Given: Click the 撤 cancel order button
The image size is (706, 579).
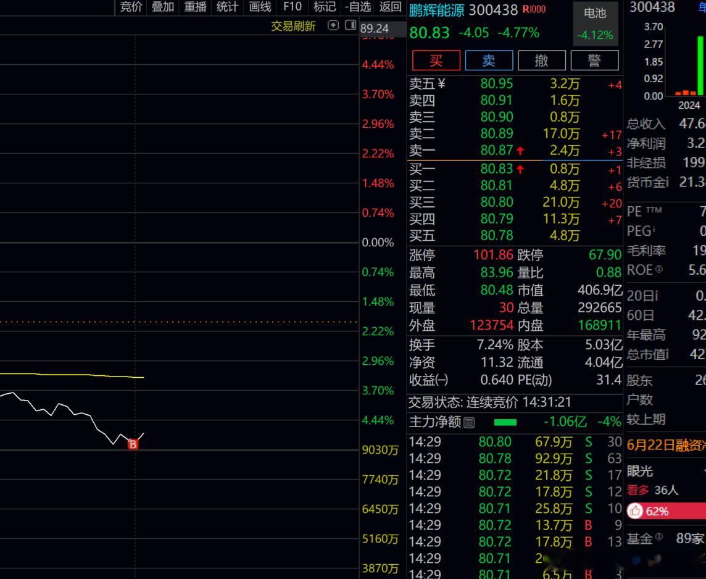Looking at the screenshot, I should point(542,60).
